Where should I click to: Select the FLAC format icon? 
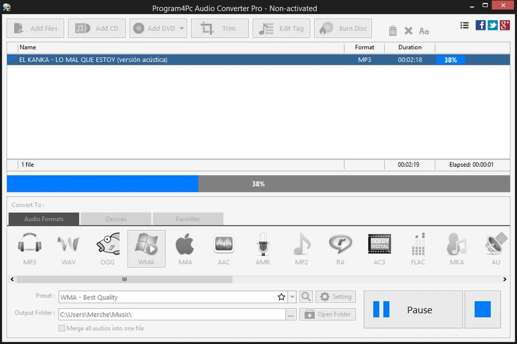[x=418, y=249]
